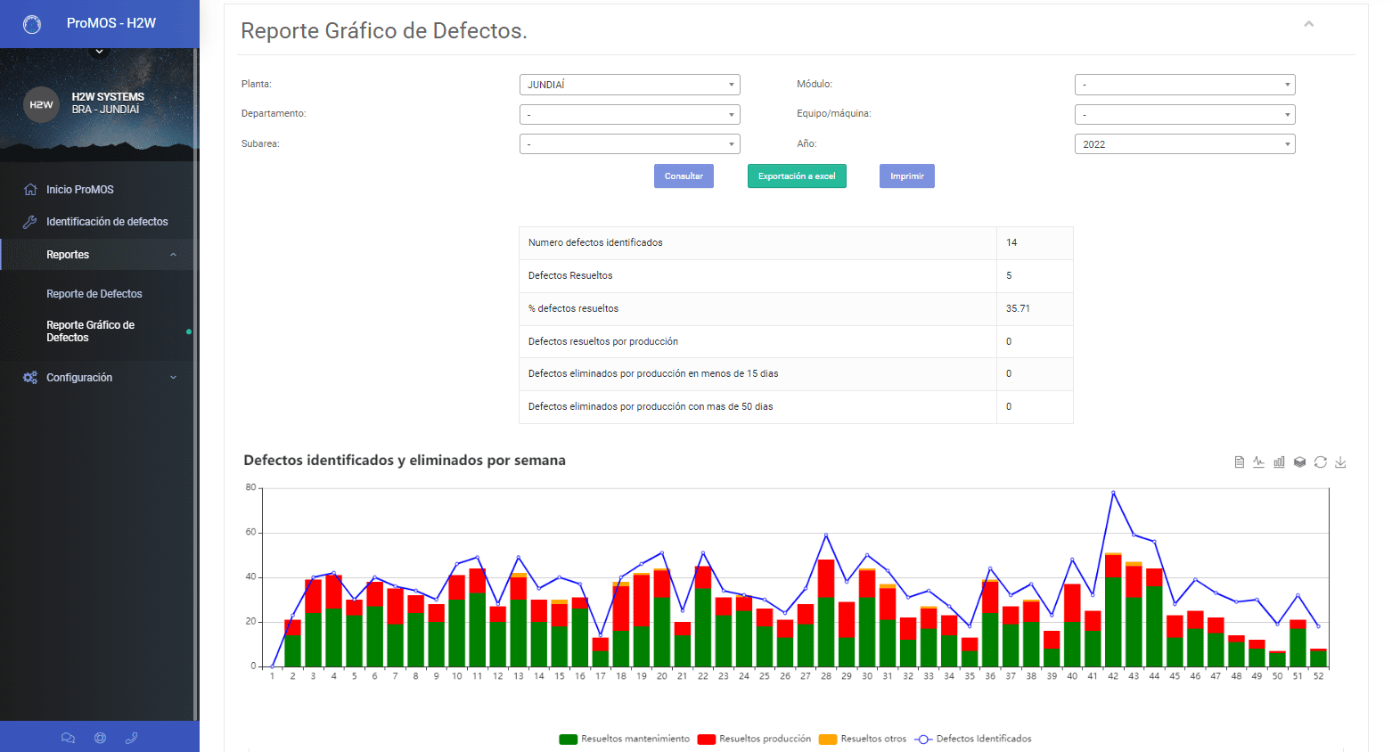The image size is (1392, 752).
Task: Toggle Defectos Identificados legend series
Action: pos(973,739)
